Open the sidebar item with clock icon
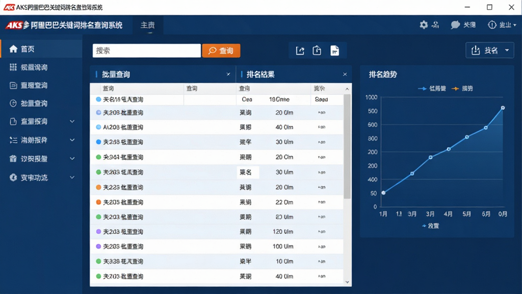This screenshot has height=294, width=522. pyautogui.click(x=41, y=103)
